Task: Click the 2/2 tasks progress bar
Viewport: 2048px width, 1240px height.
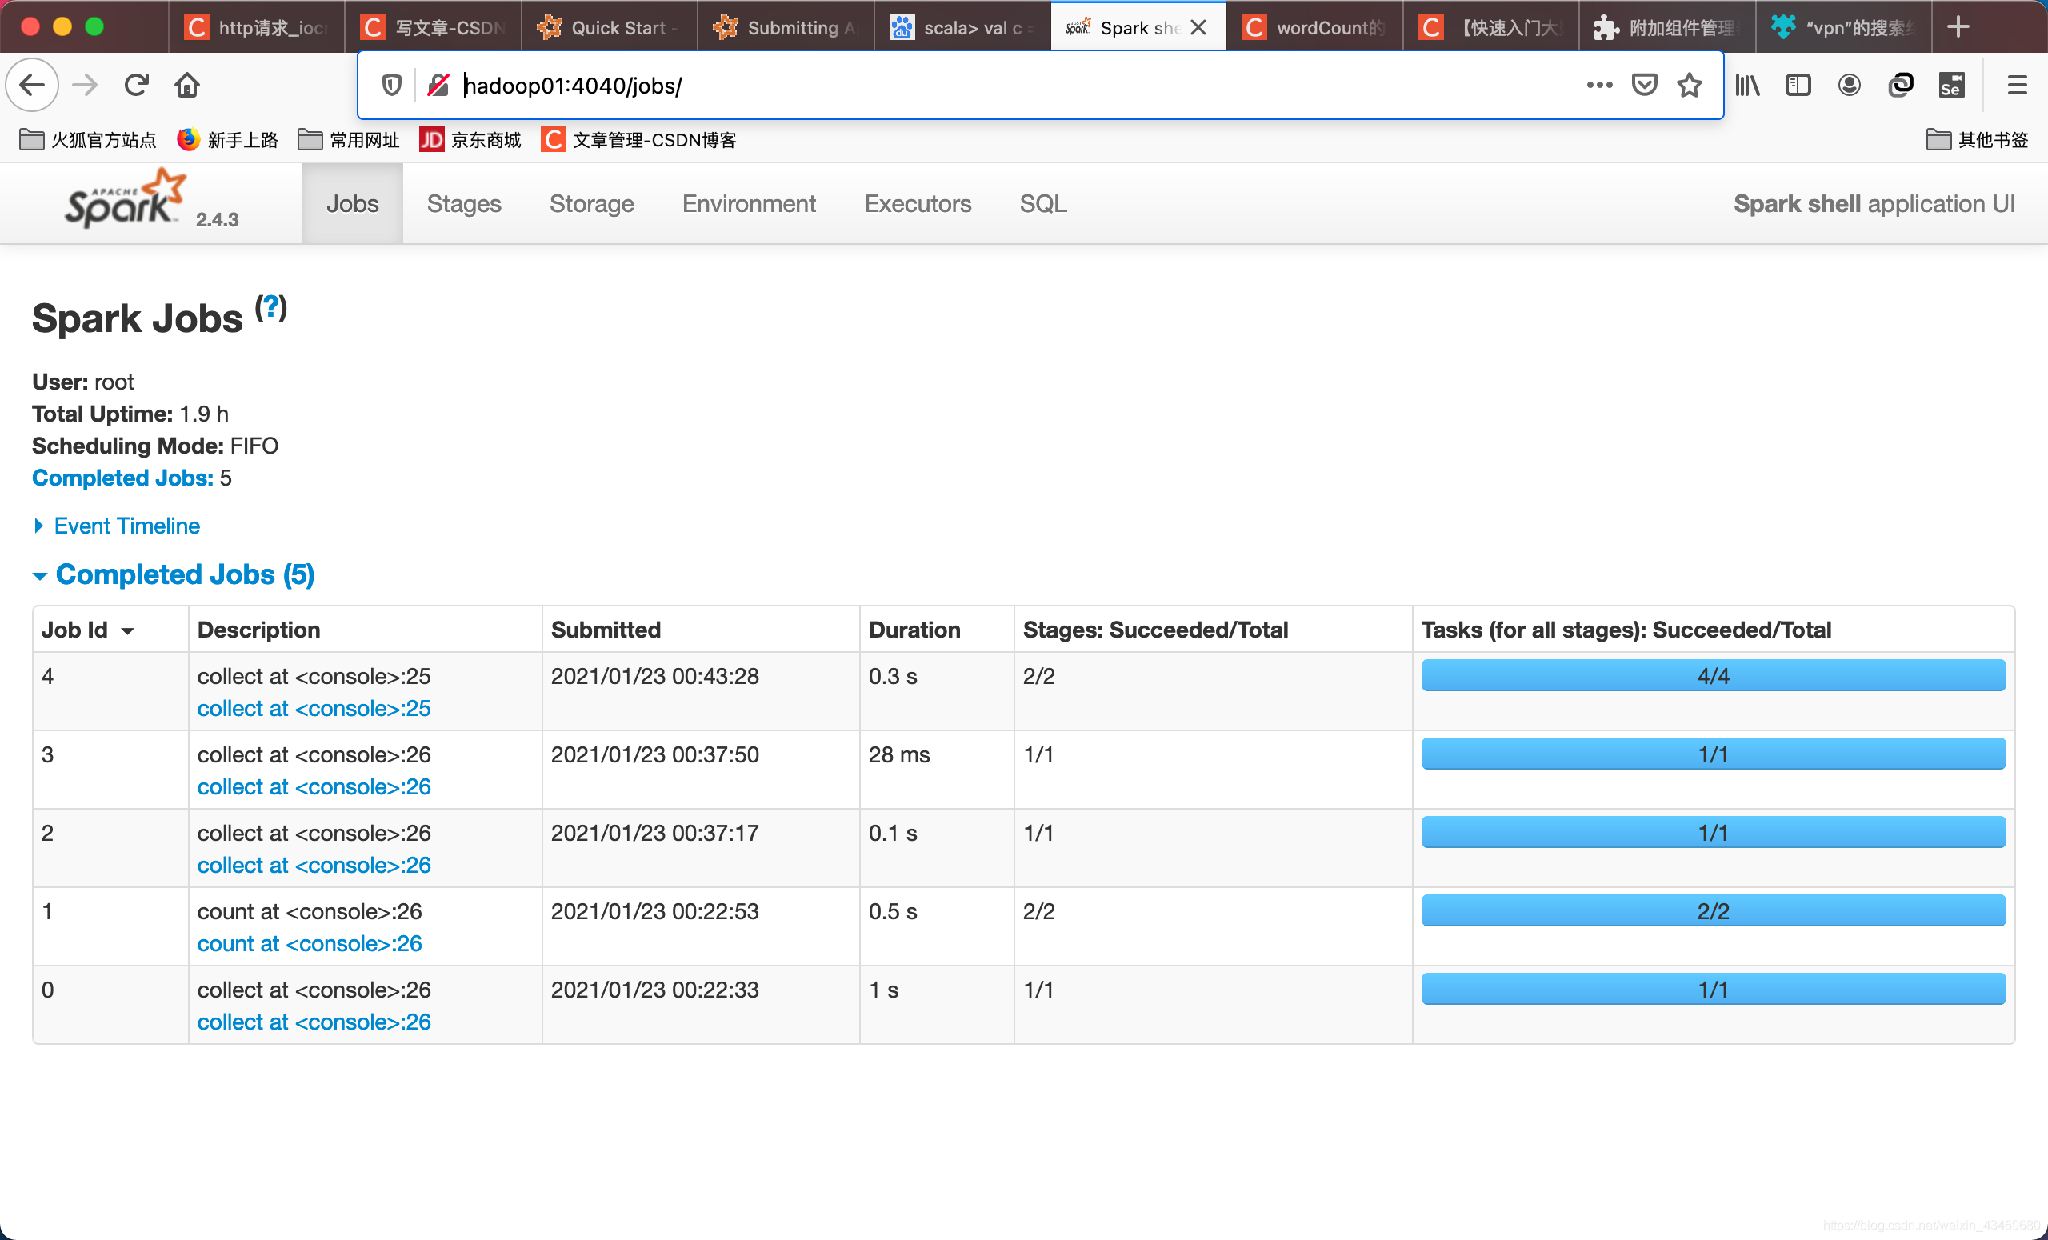Action: tap(1713, 911)
